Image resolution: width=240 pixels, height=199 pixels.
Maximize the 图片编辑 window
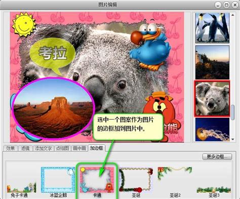point(226,5)
